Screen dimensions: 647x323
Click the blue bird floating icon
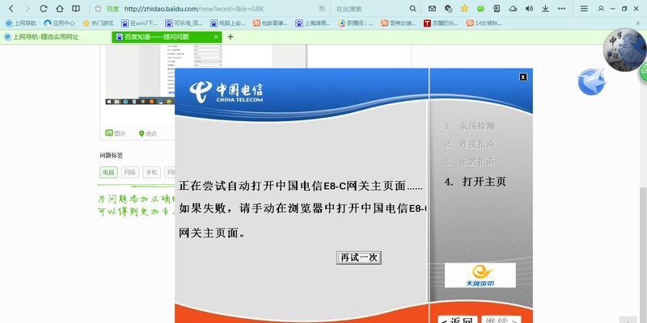tap(592, 82)
